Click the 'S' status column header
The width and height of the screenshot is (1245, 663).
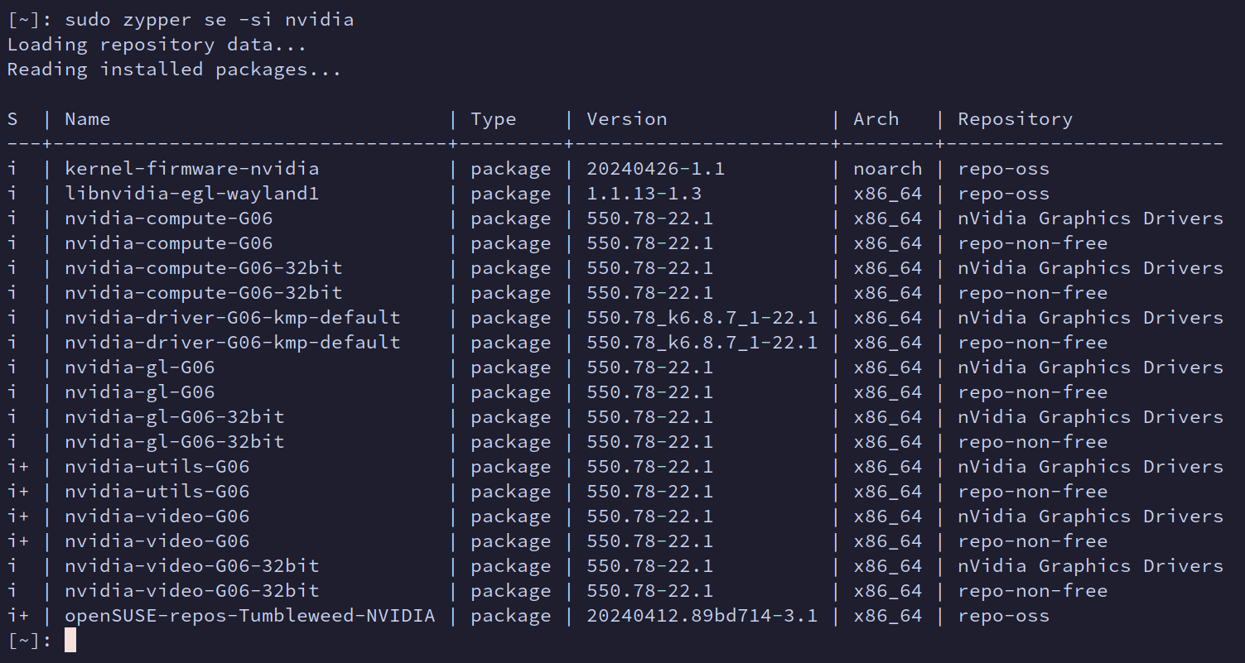click(12, 119)
